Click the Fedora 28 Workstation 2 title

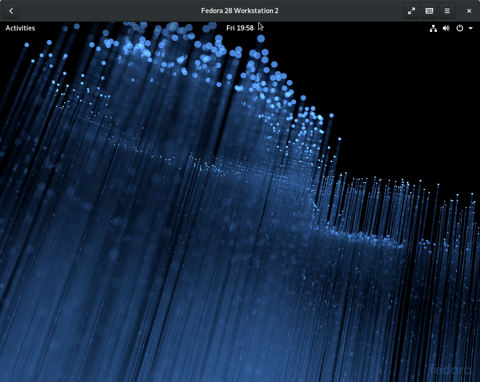coord(240,11)
